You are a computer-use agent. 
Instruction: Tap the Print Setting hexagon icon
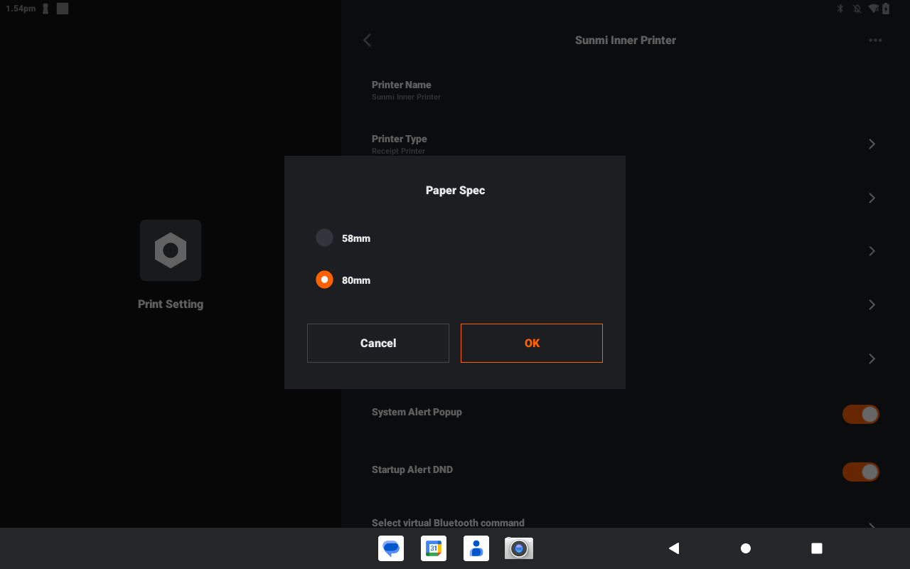[x=171, y=250]
